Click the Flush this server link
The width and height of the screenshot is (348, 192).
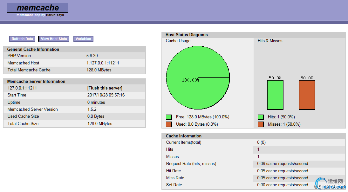click(x=105, y=88)
